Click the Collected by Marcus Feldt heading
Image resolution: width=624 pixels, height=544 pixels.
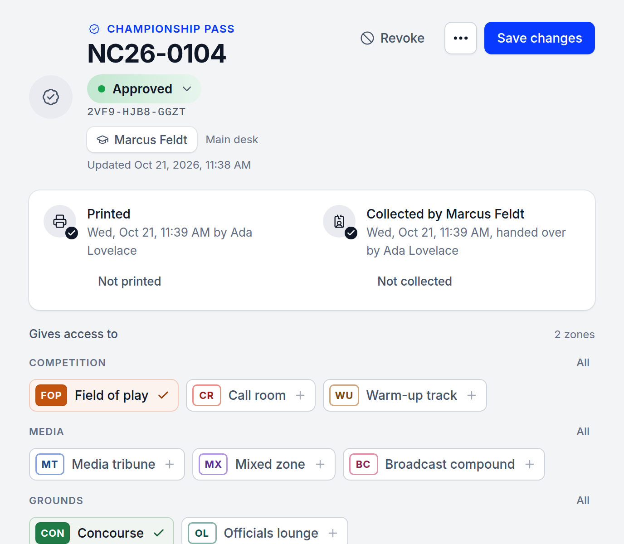coord(445,214)
